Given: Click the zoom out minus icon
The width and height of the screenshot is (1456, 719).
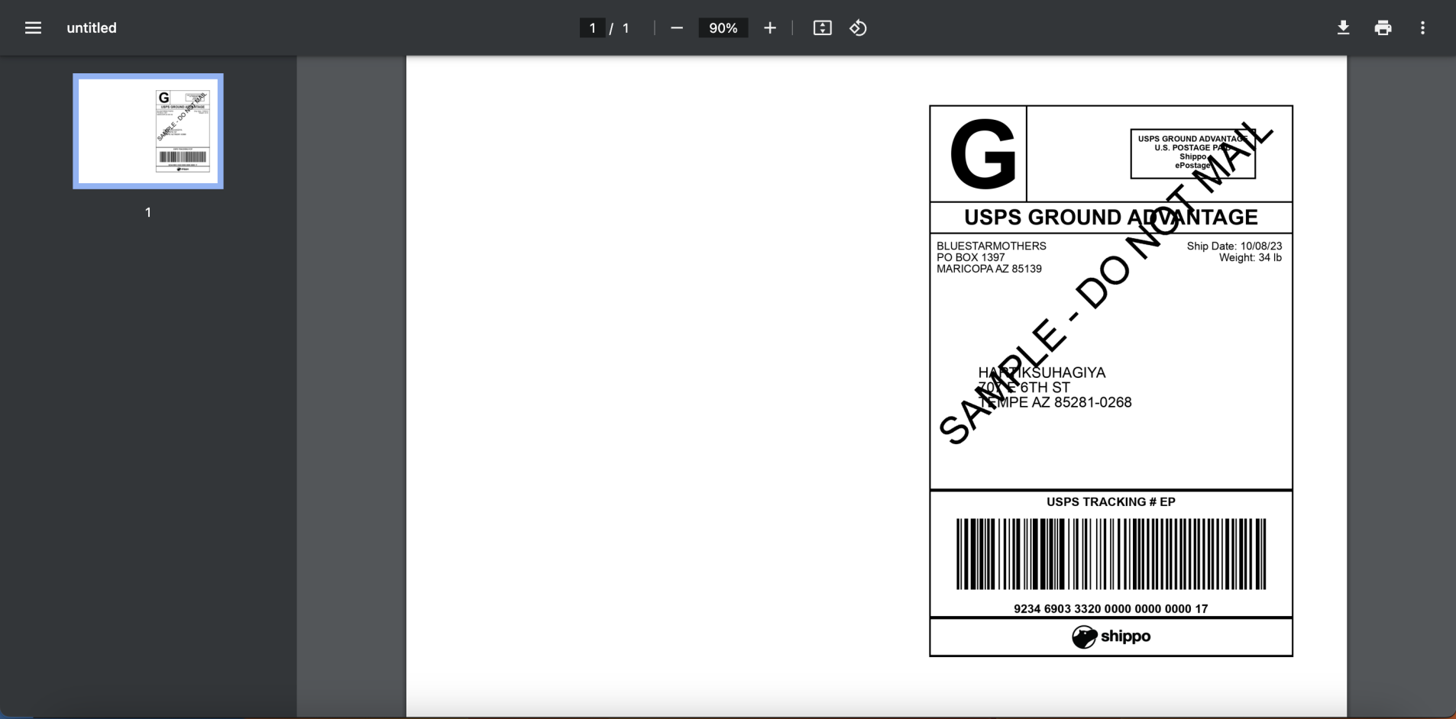Looking at the screenshot, I should (677, 28).
